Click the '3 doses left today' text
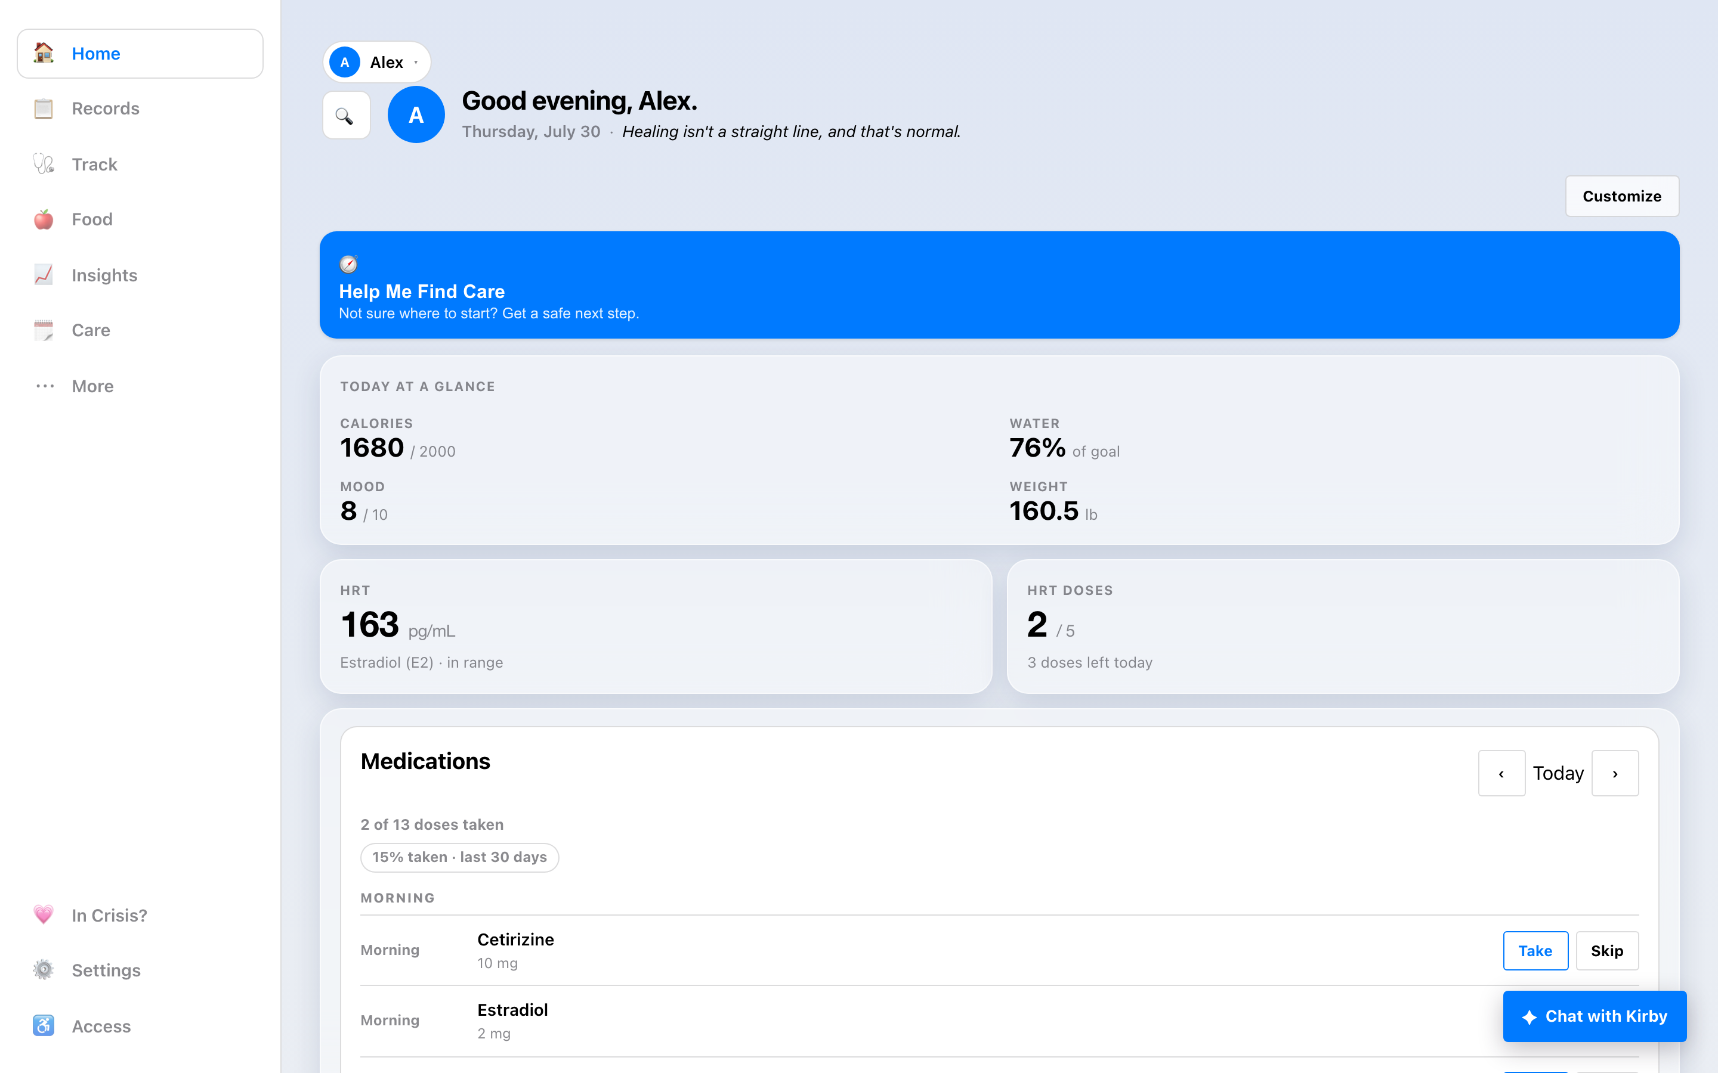The width and height of the screenshot is (1718, 1073). [x=1090, y=662]
